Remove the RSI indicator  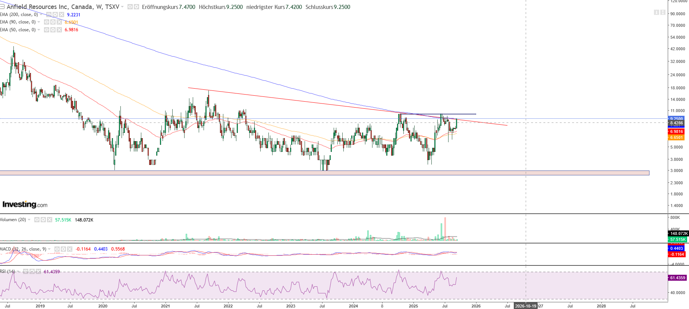38,271
